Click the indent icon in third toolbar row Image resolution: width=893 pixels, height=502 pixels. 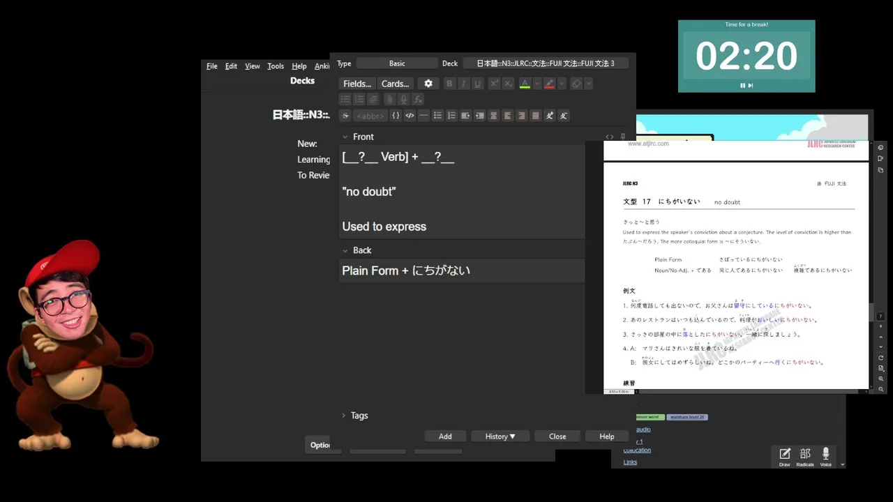coord(465,116)
